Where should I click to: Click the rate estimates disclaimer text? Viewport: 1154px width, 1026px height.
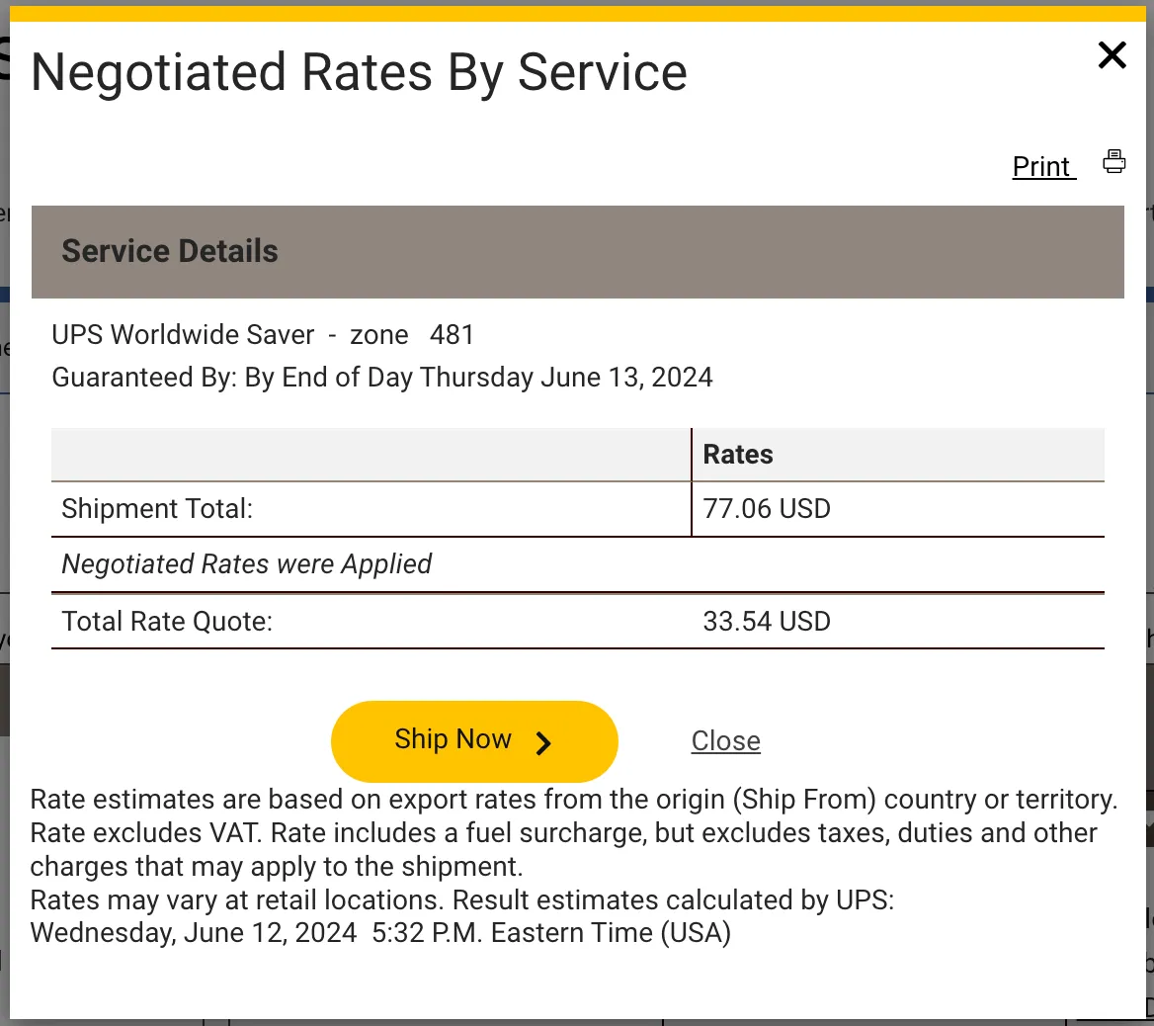(571, 832)
